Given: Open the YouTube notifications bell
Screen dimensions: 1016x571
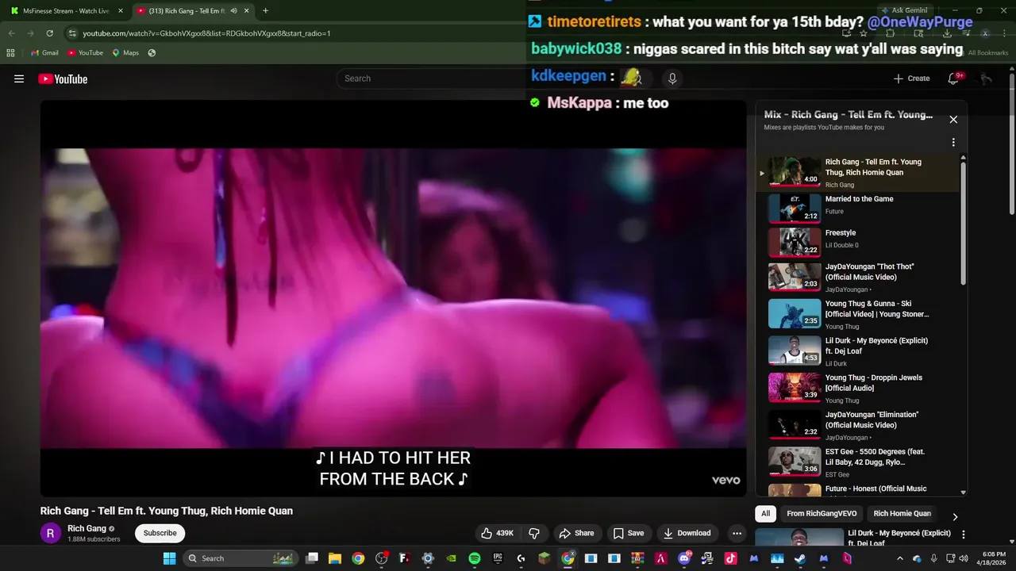Looking at the screenshot, I should click(x=955, y=79).
